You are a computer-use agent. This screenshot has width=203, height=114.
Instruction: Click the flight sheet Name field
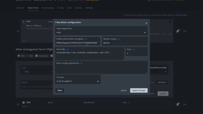[37, 85]
